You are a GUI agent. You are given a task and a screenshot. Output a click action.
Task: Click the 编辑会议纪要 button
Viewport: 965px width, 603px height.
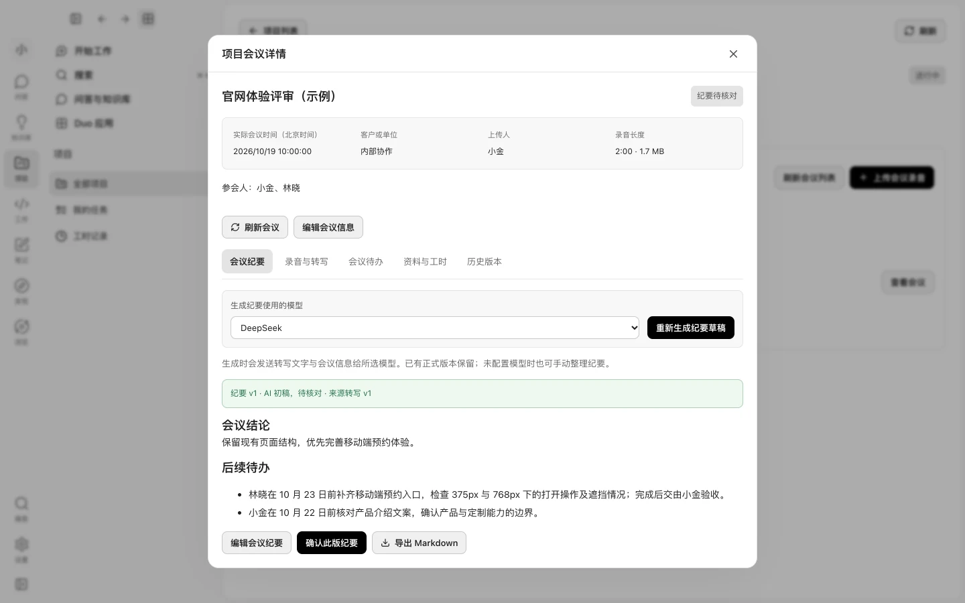[x=257, y=543]
